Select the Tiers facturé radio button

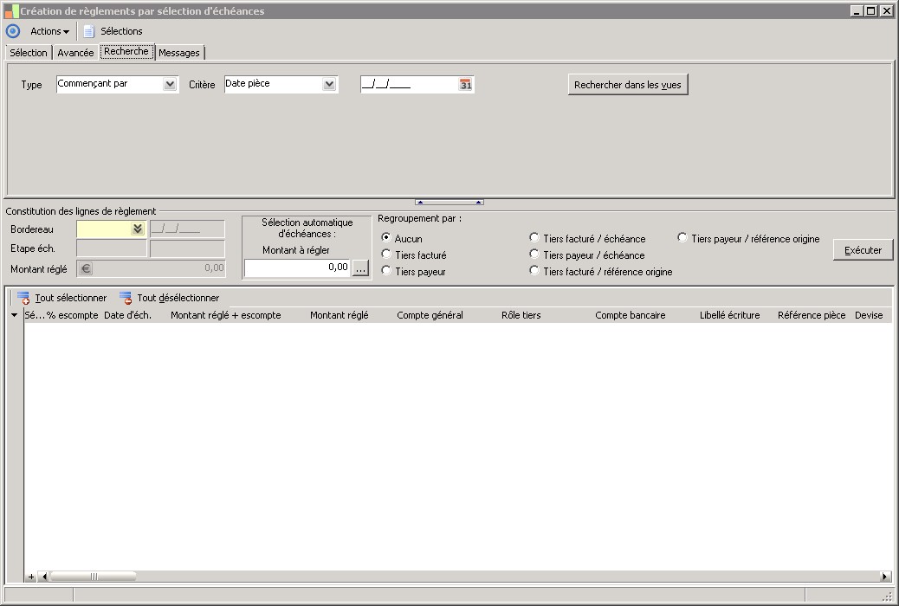pyautogui.click(x=386, y=255)
